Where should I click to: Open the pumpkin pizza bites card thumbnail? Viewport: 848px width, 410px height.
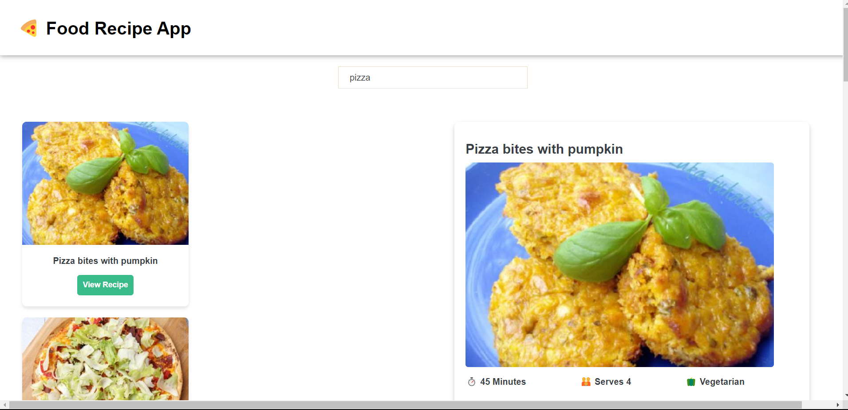(x=105, y=183)
